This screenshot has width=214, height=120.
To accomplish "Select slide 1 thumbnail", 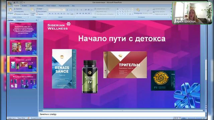I will 23,30.
